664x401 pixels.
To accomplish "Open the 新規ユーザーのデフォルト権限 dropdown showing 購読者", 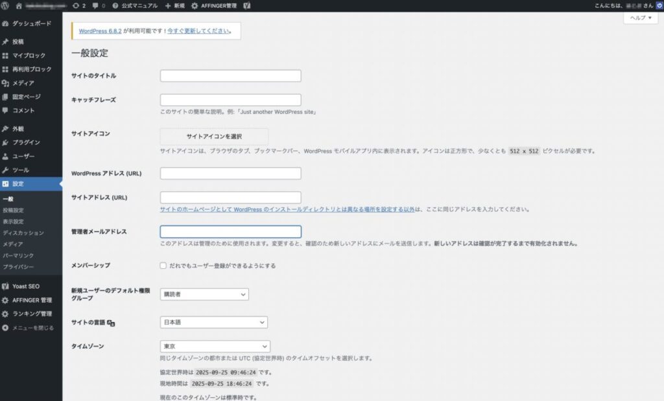I will pos(204,294).
